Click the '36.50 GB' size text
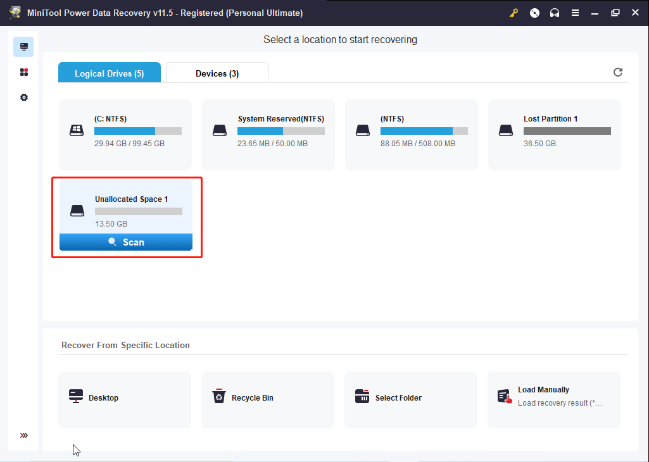Screen dimensions: 649x462 [x=539, y=144]
